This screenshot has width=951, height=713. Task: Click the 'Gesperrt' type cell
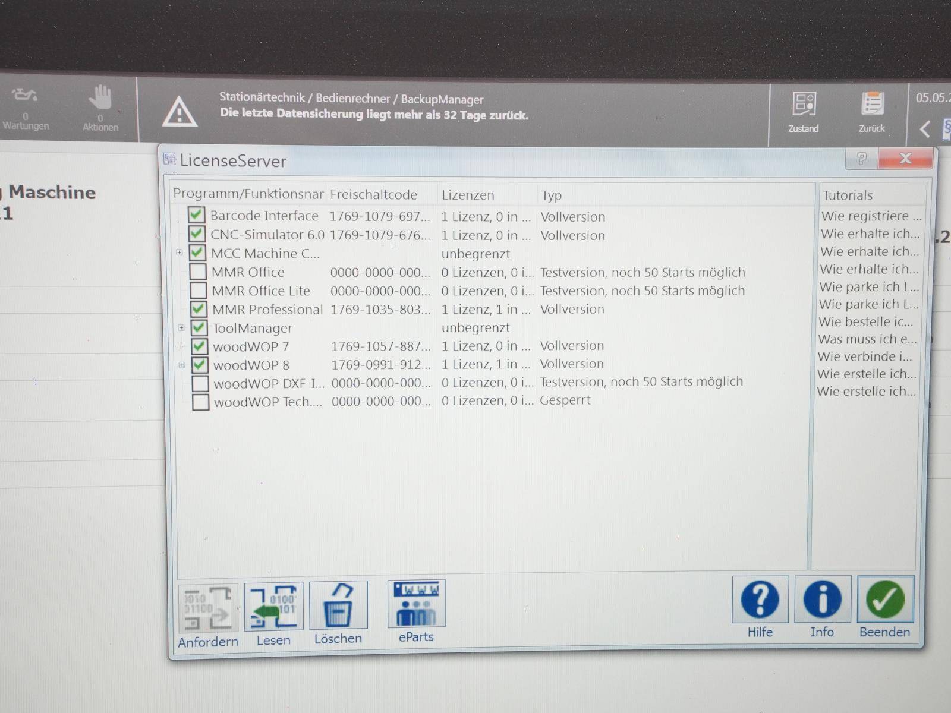(565, 400)
